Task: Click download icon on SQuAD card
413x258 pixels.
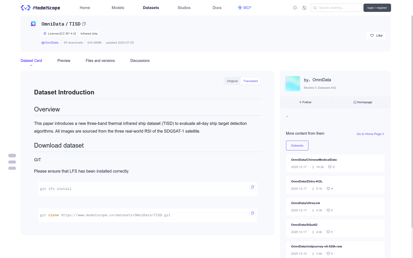Action: (313, 232)
